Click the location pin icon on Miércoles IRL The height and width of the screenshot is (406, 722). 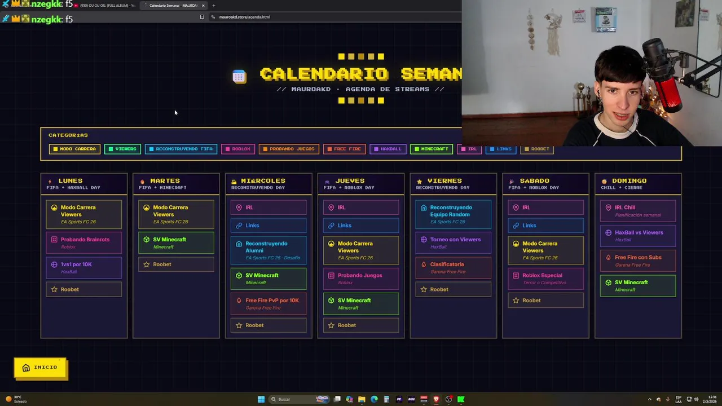(239, 208)
